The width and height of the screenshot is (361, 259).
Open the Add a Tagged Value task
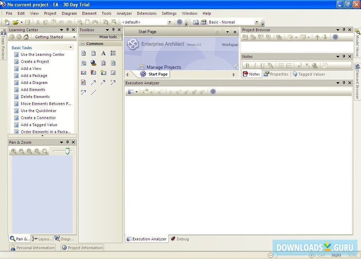pos(39,125)
